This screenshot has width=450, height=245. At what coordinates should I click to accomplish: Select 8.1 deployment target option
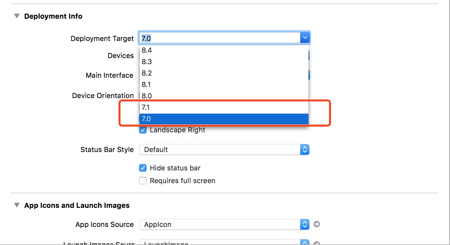[224, 84]
